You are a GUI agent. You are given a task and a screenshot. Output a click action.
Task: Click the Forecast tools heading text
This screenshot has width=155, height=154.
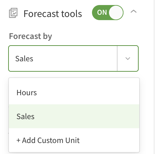(x=53, y=14)
